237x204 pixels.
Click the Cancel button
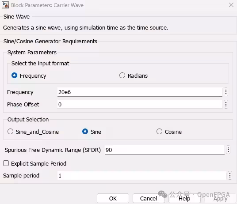(149, 198)
